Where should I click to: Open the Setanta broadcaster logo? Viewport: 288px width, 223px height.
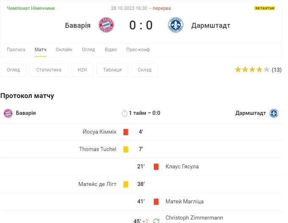point(265,8)
